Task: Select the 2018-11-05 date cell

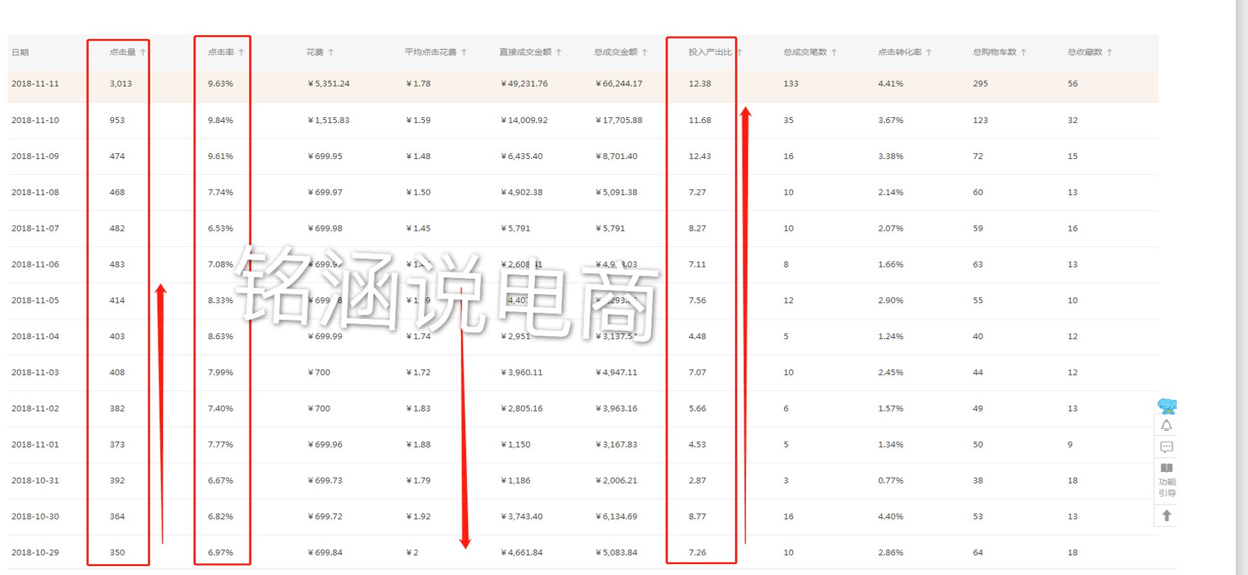Action: [35, 300]
